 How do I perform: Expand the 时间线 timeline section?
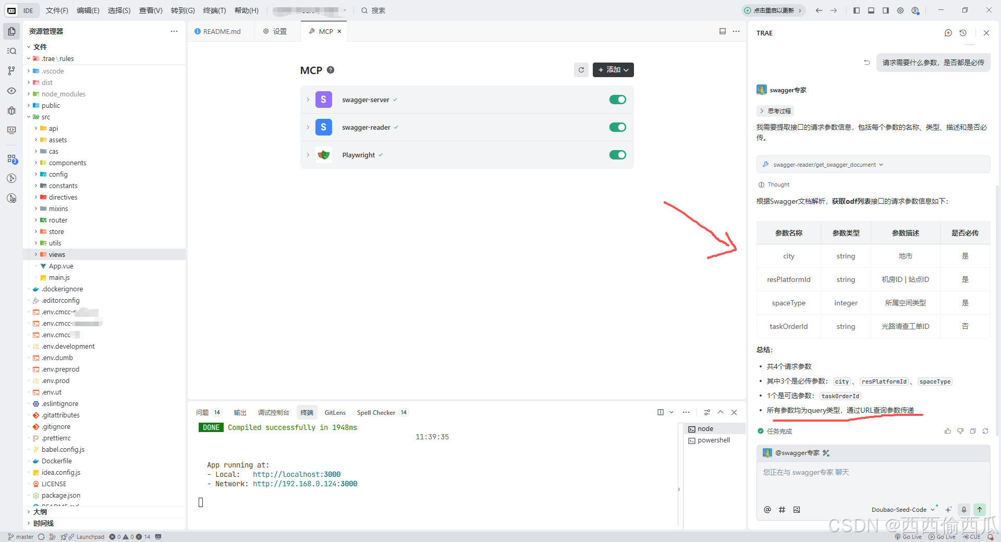[43, 523]
